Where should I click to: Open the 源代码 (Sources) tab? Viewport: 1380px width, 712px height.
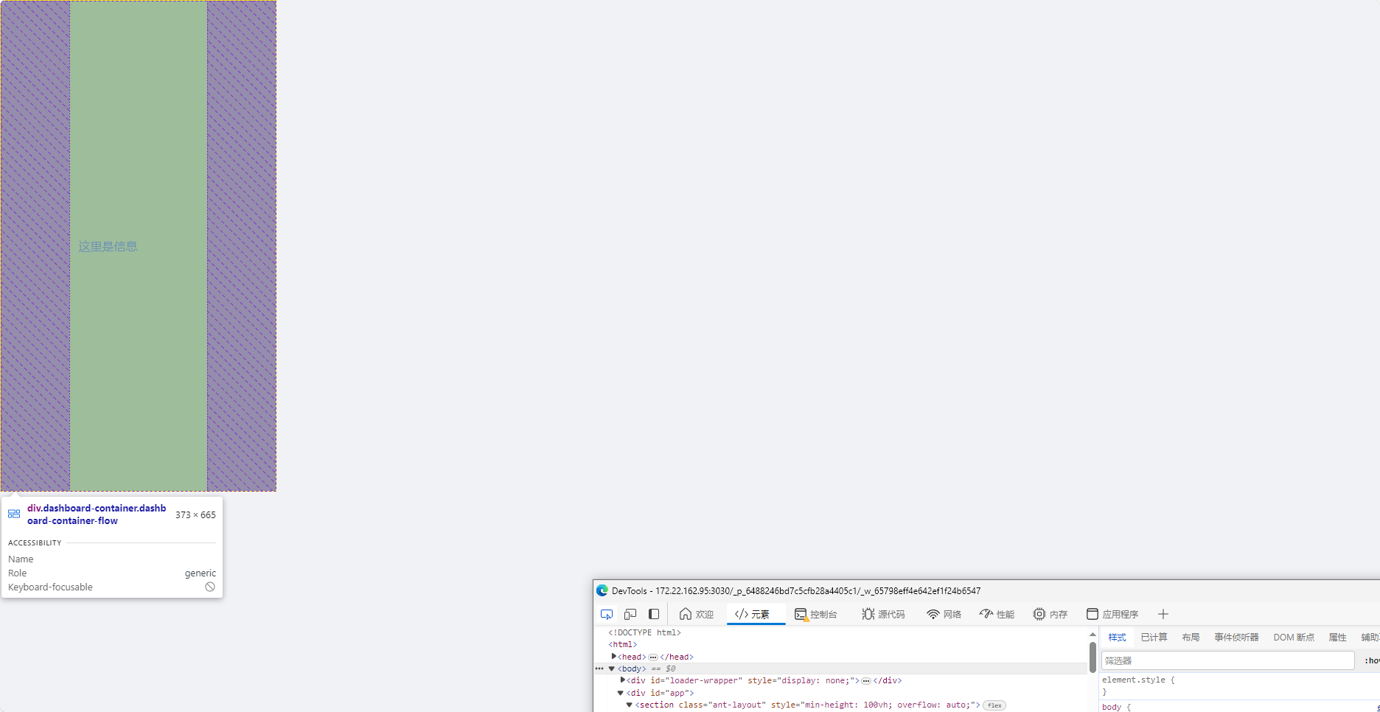click(884, 614)
